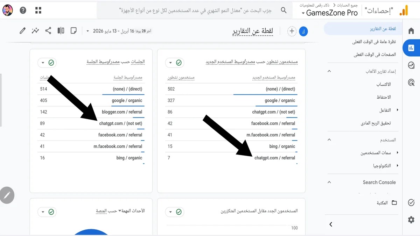Open the Home icon in right rail
The width and height of the screenshot is (420, 236).
click(x=411, y=31)
